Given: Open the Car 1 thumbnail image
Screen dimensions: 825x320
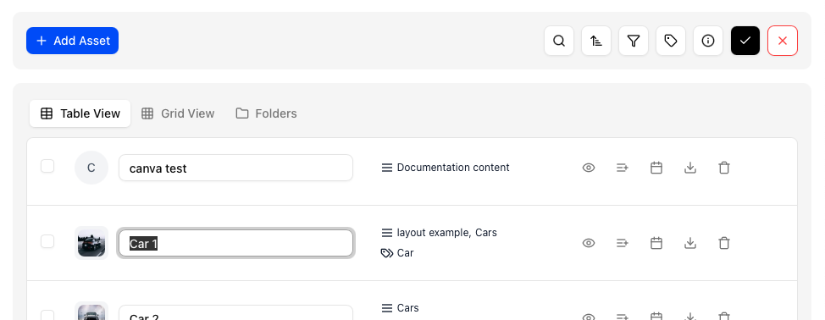Looking at the screenshot, I should [91, 243].
